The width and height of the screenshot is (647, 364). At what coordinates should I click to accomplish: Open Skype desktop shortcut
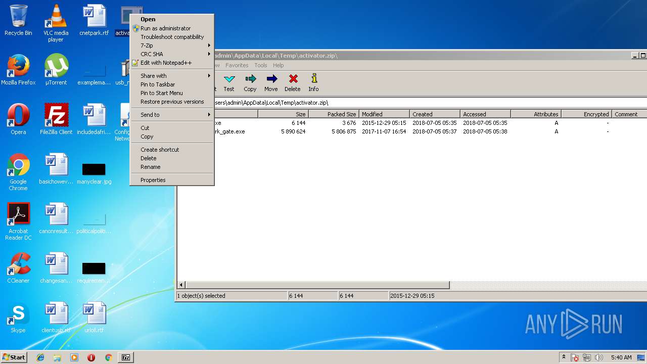(18, 317)
